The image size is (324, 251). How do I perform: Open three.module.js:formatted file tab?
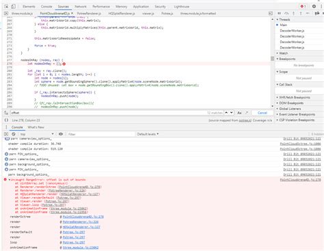coord(198,14)
